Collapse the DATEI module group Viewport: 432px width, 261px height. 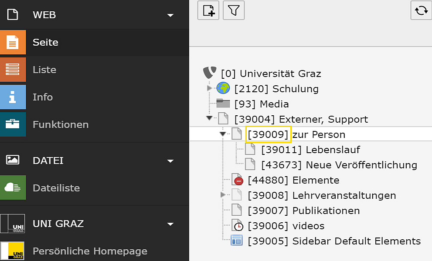point(170,161)
